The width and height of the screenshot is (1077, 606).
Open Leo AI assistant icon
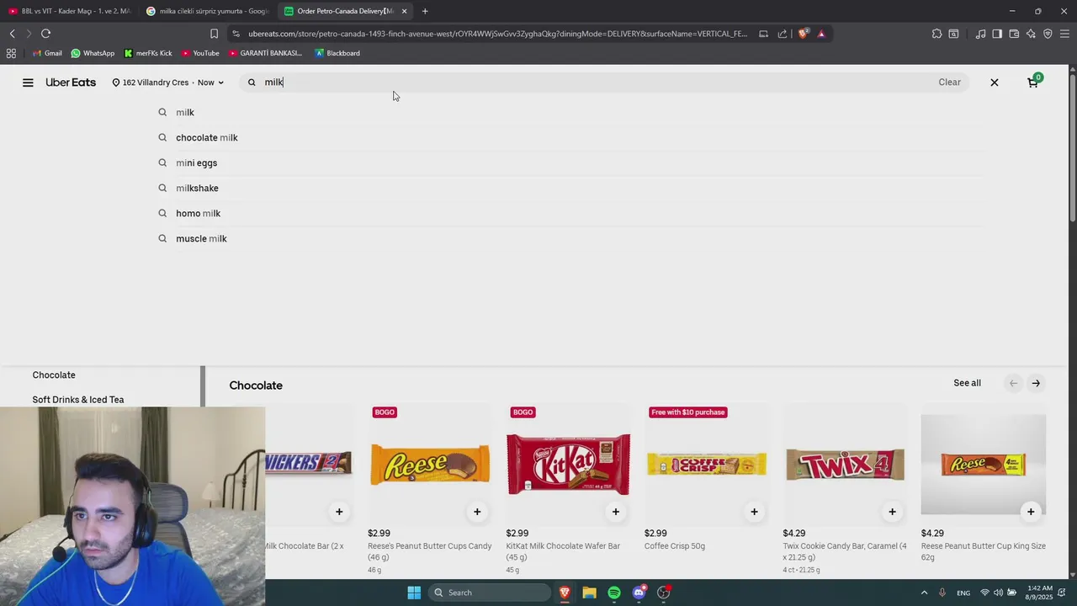click(1031, 34)
